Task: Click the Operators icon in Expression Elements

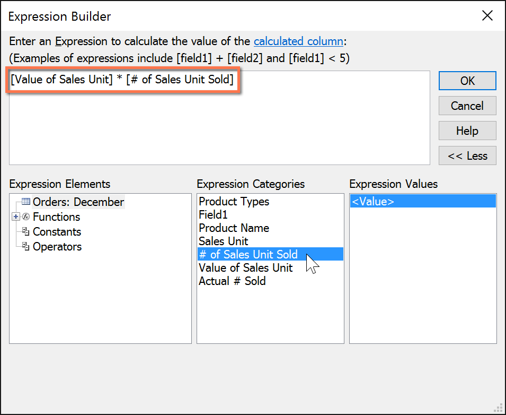Action: coord(26,246)
